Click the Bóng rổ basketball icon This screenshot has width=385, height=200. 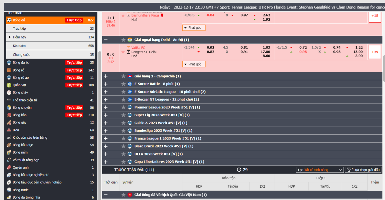pyautogui.click(x=9, y=70)
